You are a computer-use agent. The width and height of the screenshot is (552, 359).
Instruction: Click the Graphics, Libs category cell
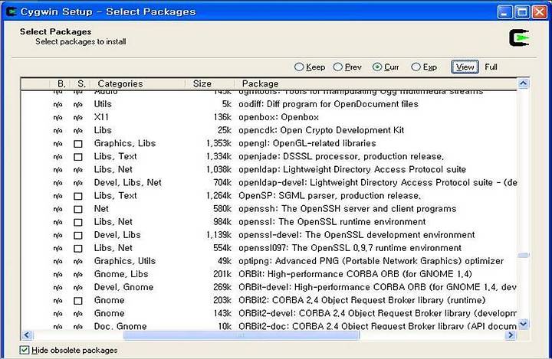pyautogui.click(x=125, y=143)
